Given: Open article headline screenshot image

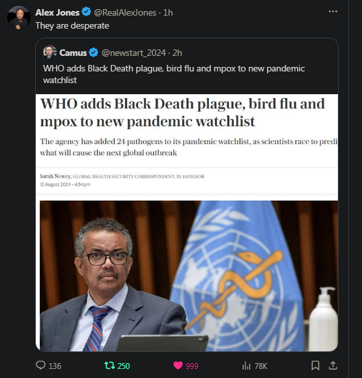Looking at the screenshot, I should 187,223.
